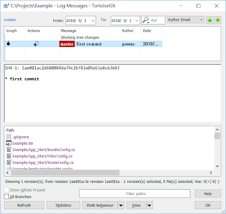Screen dimensions: 226x214
Task: Click the Statistics button
Action: [x=63, y=205]
